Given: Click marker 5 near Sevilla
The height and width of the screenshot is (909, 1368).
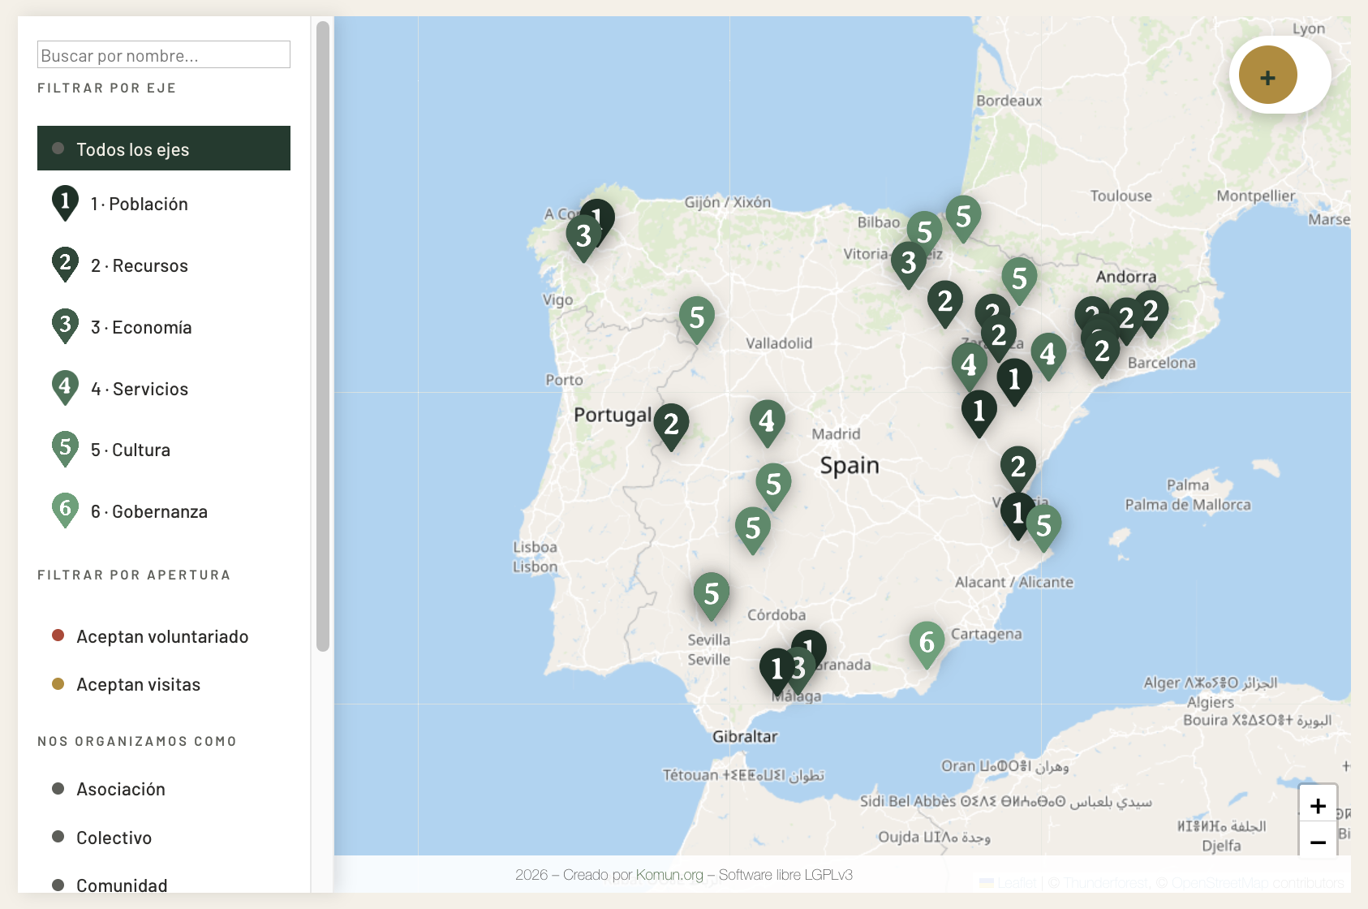Looking at the screenshot, I should coord(712,596).
